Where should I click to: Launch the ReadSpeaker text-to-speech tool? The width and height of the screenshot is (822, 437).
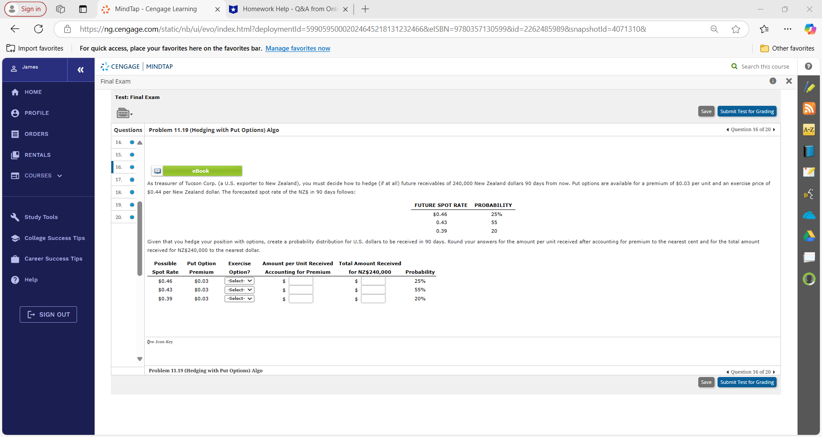tap(810, 194)
